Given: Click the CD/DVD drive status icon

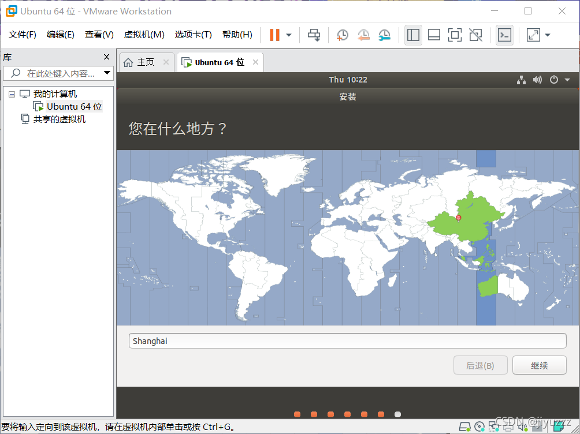Looking at the screenshot, I should click(x=479, y=427).
